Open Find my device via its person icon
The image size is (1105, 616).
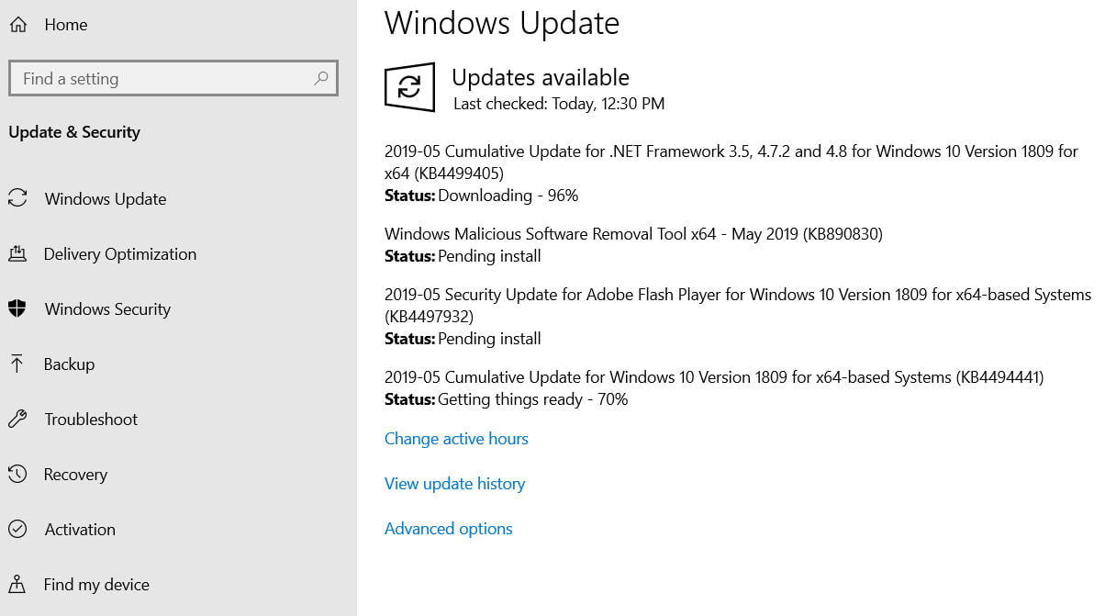[17, 585]
